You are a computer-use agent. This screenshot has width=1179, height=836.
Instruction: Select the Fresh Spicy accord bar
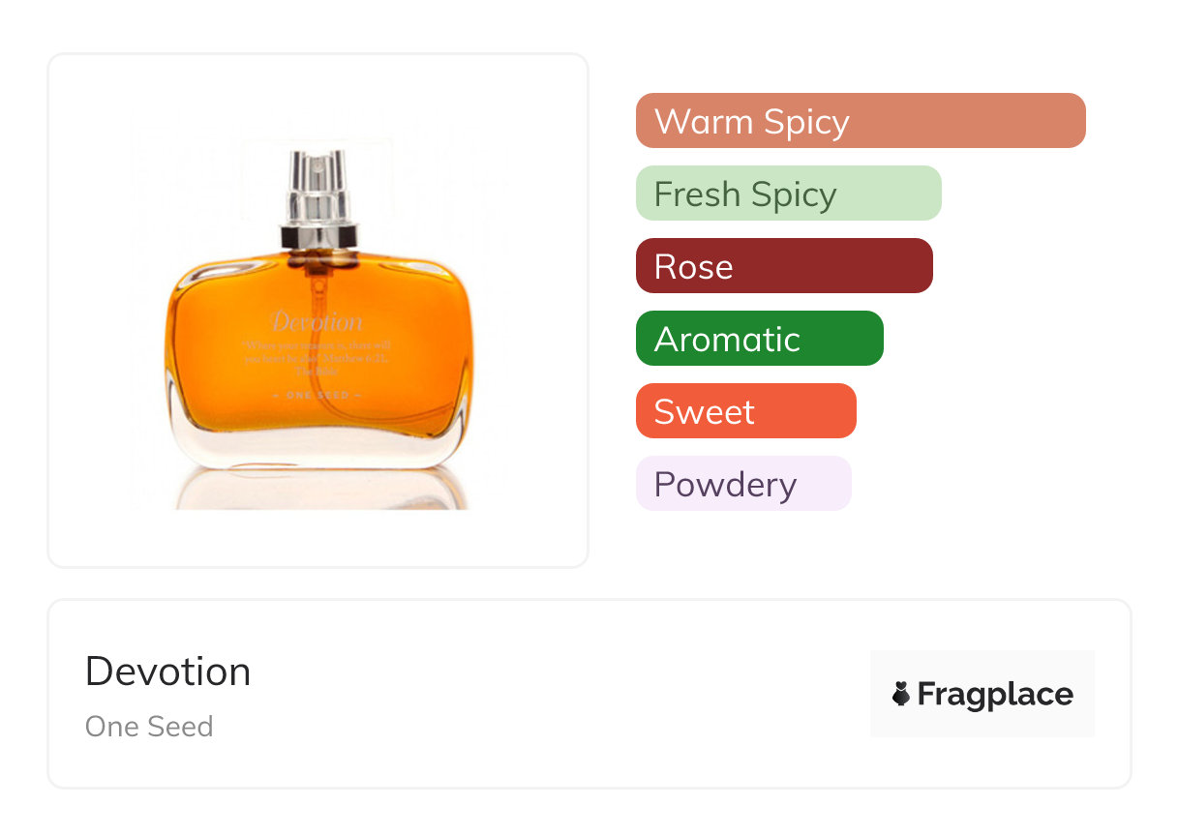tap(789, 194)
